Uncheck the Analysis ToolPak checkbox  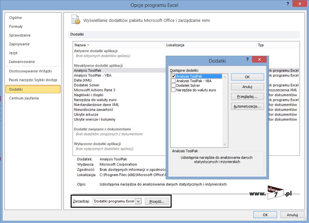click(x=173, y=76)
